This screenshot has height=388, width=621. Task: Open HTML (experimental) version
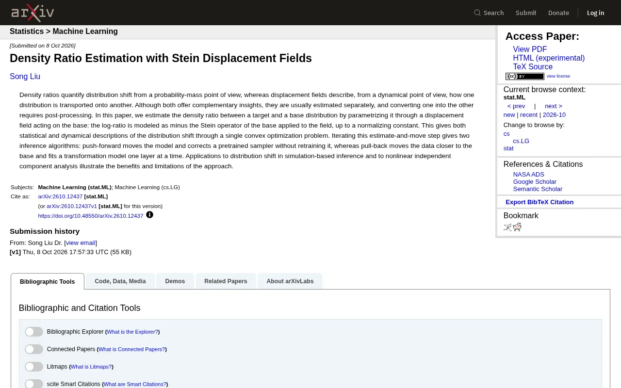549,58
